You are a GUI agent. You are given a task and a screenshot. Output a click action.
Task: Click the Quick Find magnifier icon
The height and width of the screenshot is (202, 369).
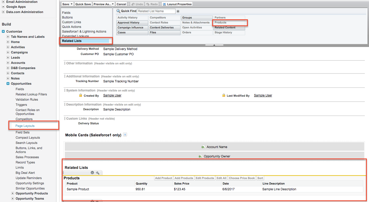click(x=118, y=11)
